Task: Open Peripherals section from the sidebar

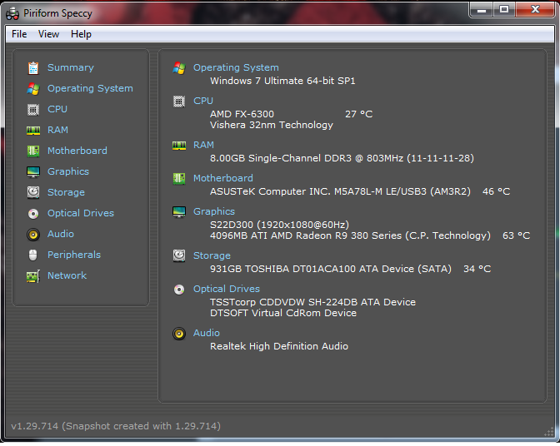Action: click(74, 255)
